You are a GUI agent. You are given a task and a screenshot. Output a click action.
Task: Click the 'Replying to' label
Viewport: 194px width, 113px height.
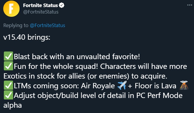[16, 25]
